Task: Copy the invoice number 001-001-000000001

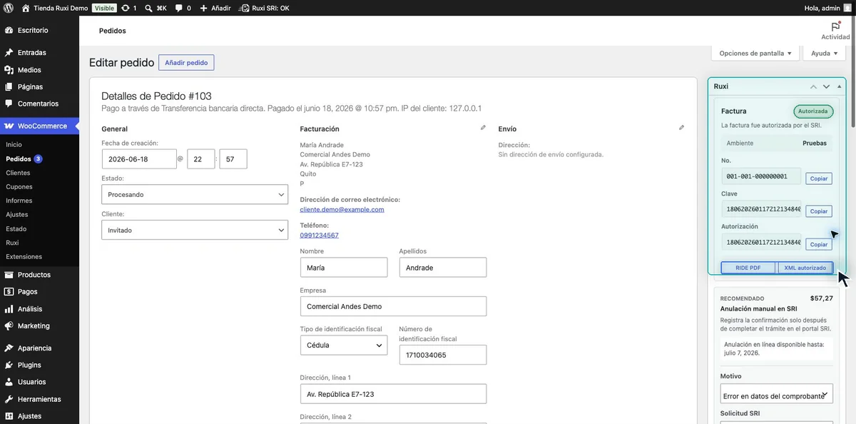Action: (819, 178)
